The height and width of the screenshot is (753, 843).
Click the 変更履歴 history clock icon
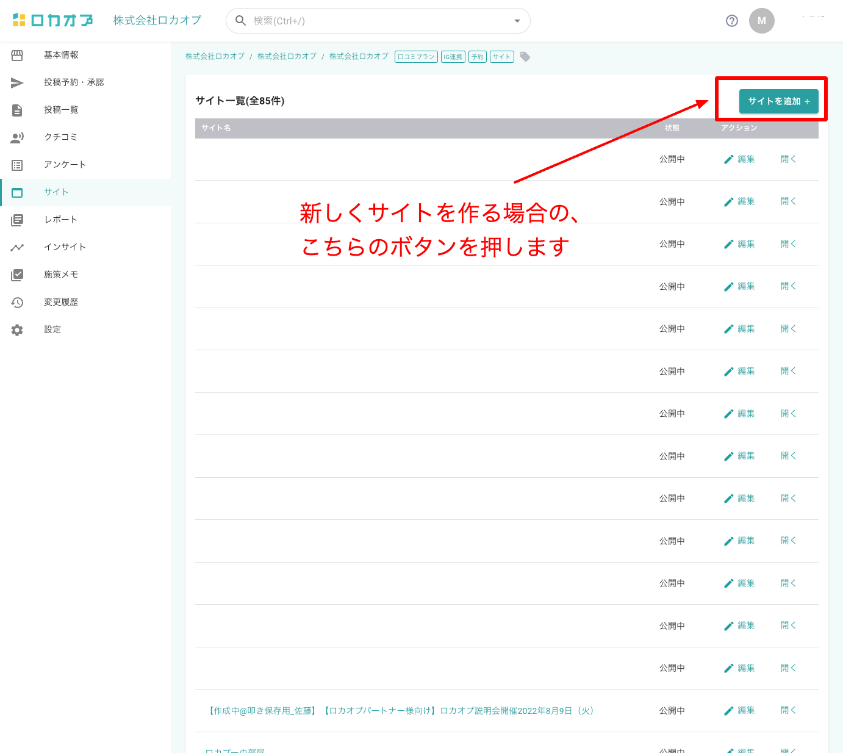click(17, 303)
